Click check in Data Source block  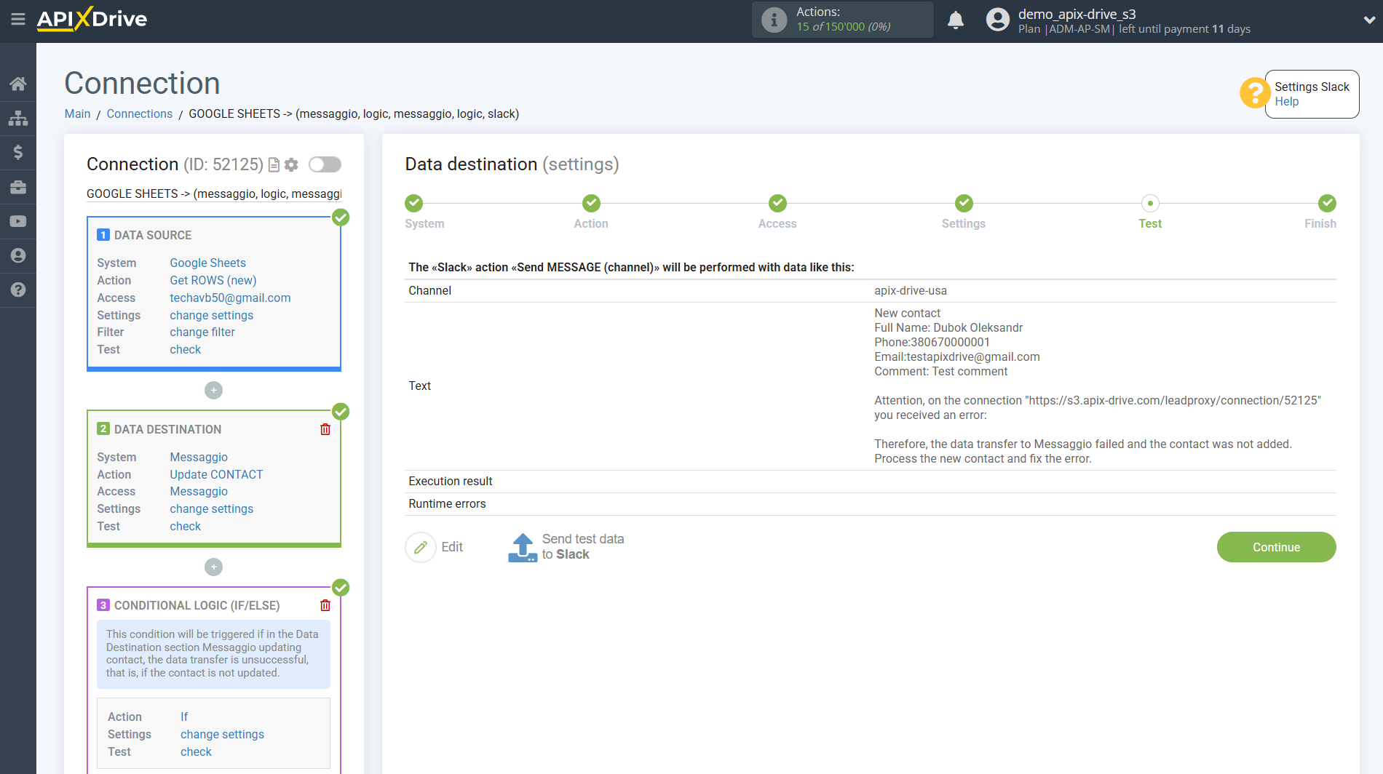[x=185, y=349]
